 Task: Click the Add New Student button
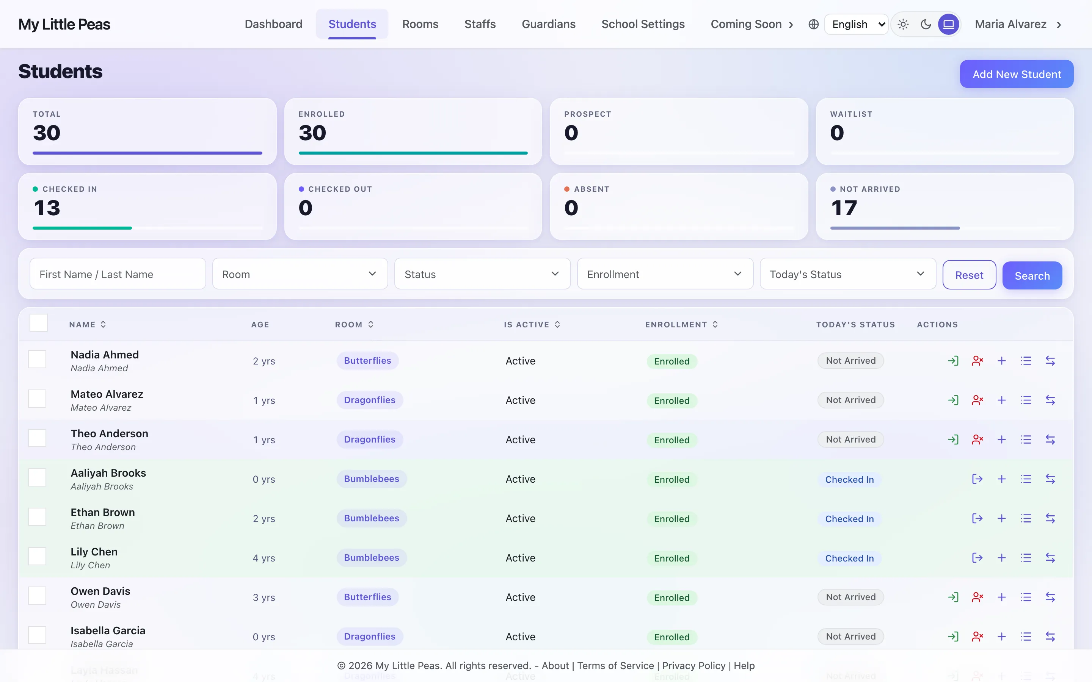(x=1017, y=74)
